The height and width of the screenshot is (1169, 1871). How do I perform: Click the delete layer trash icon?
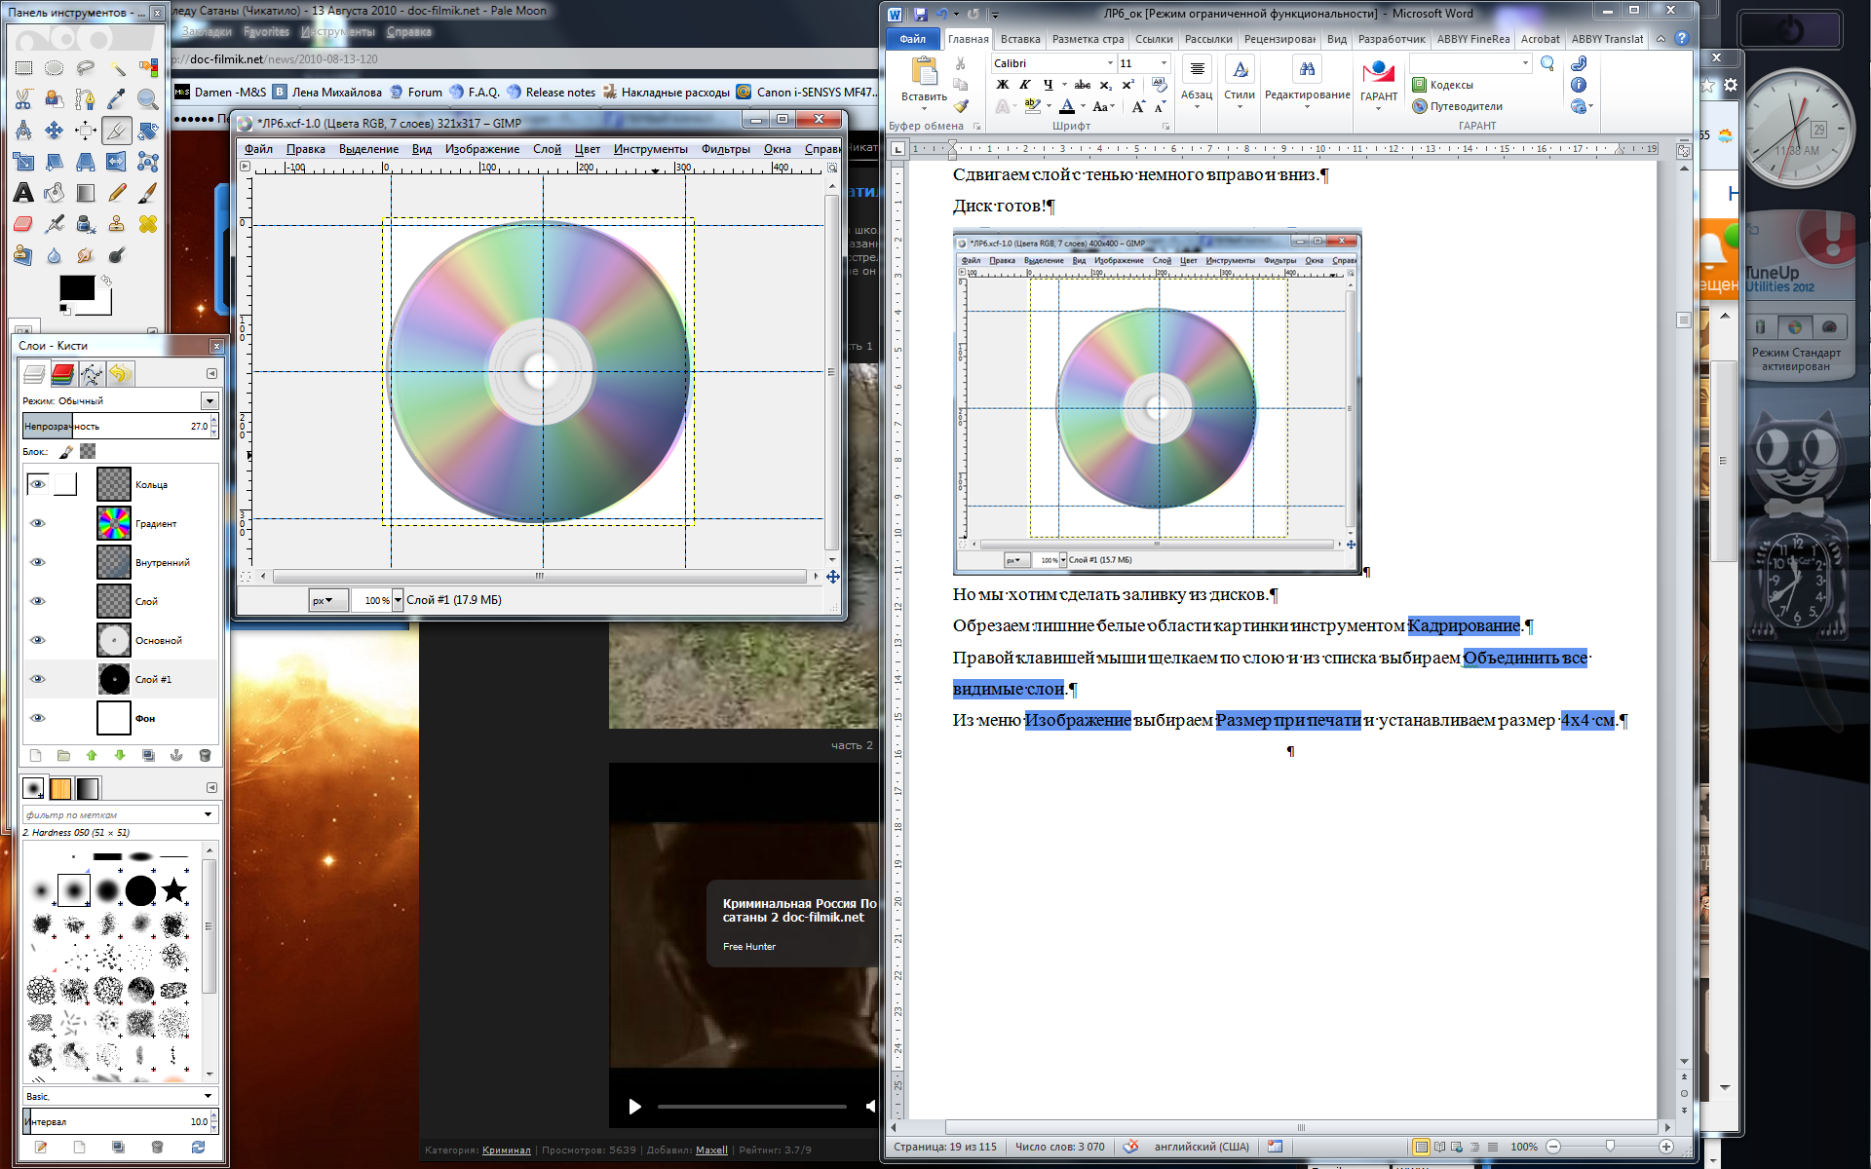(205, 755)
